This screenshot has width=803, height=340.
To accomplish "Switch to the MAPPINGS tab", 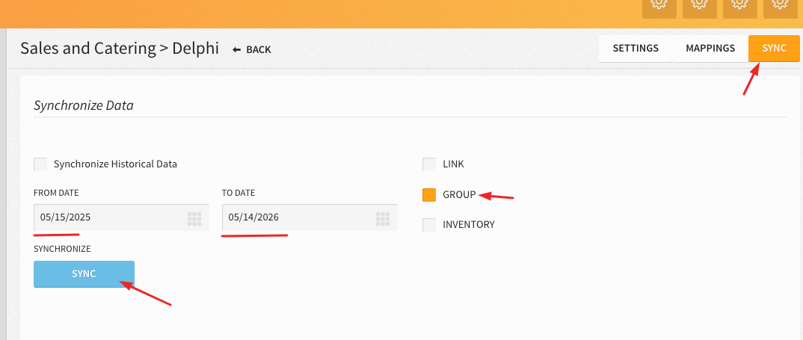I will [x=710, y=49].
